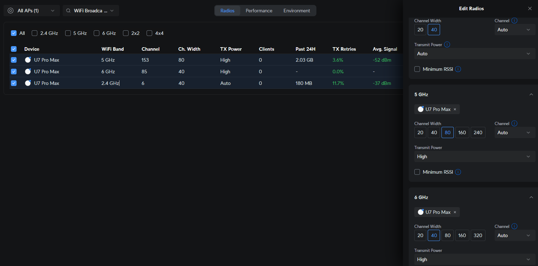Click the device icon in the 6 GHz table row
Image resolution: width=538 pixels, height=266 pixels.
coord(28,72)
